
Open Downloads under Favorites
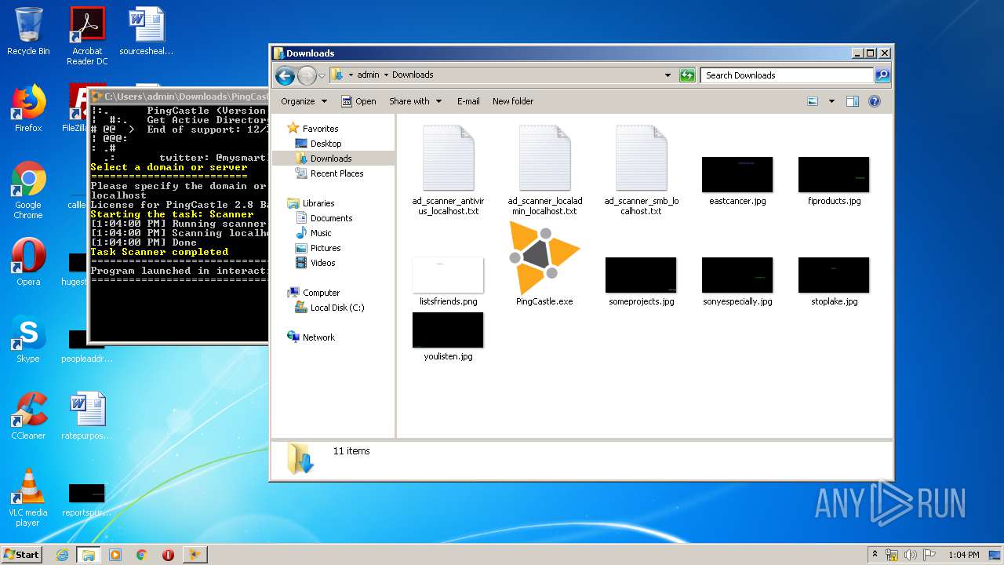coord(331,159)
